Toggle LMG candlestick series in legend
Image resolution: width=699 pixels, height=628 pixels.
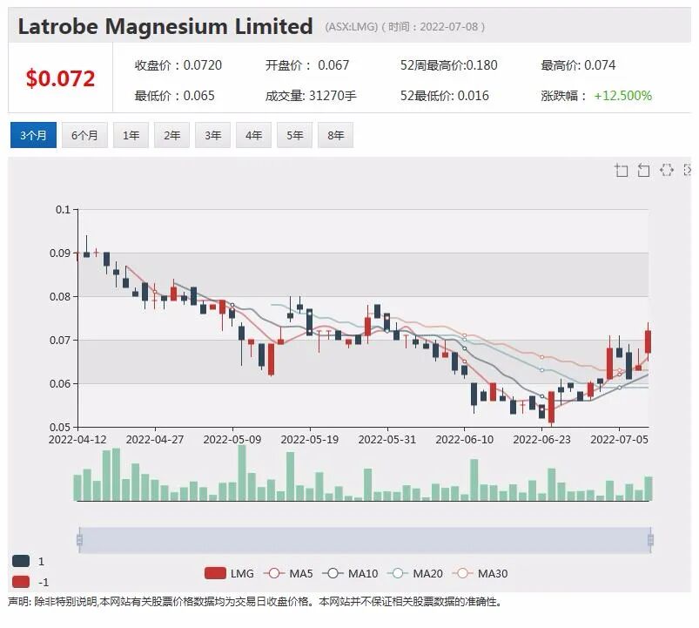tap(229, 573)
